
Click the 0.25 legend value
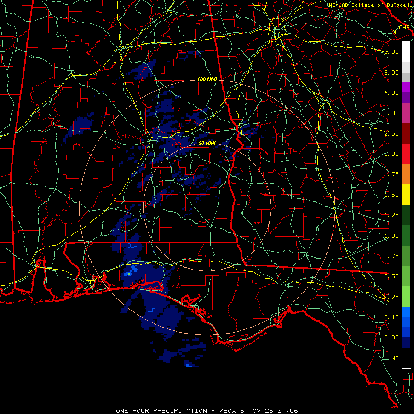tap(391, 297)
